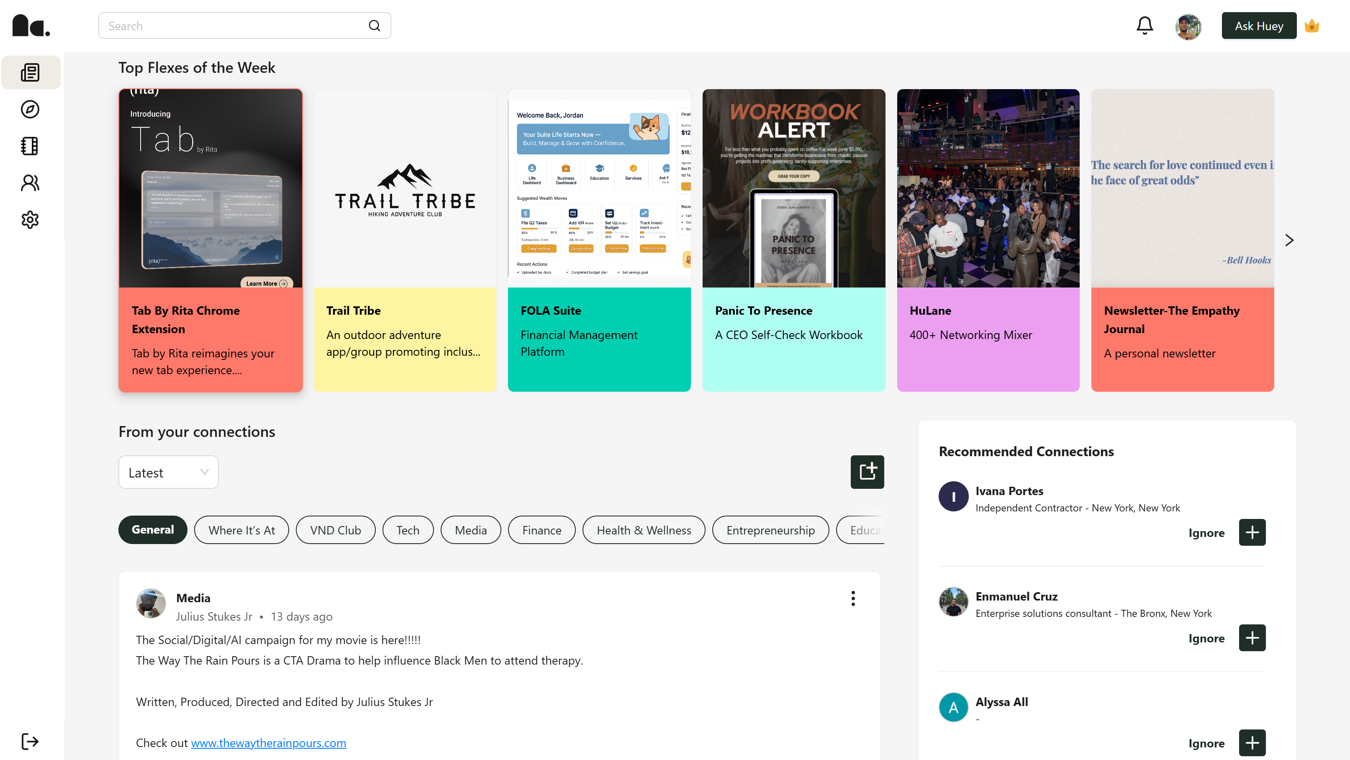This screenshot has height=760, width=1350.
Task: Ignore the Enmanuel Cruz recommendation
Action: coord(1206,638)
